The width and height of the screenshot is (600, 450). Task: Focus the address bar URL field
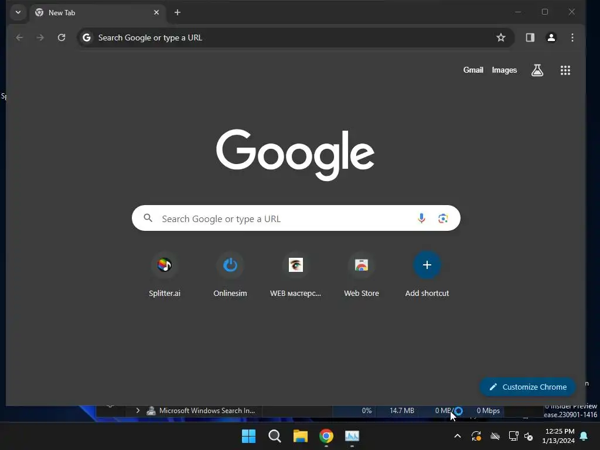pos(295,37)
